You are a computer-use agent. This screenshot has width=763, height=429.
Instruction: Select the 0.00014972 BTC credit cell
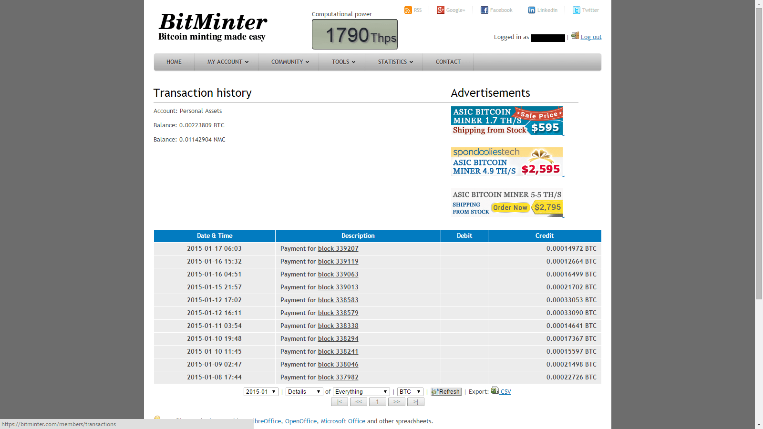pyautogui.click(x=545, y=249)
